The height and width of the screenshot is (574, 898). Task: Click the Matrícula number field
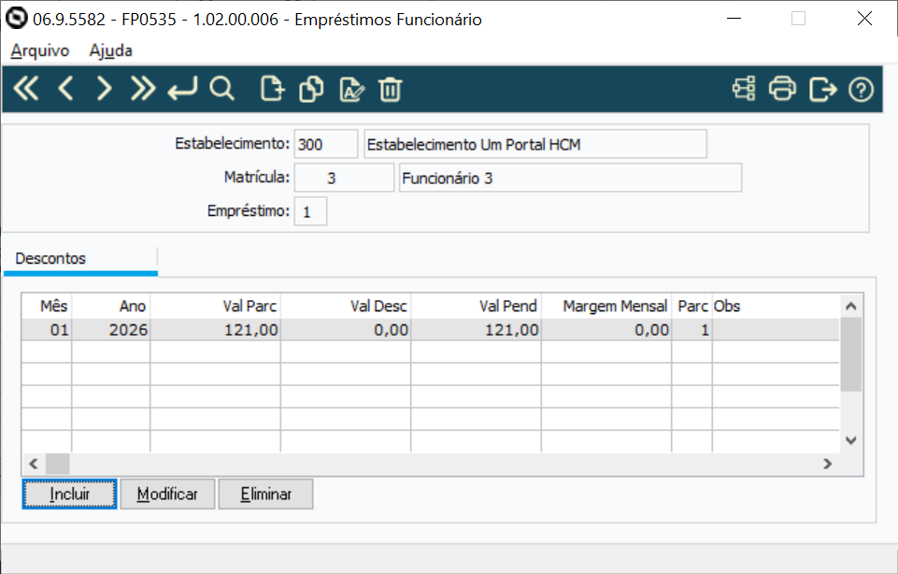tap(344, 178)
